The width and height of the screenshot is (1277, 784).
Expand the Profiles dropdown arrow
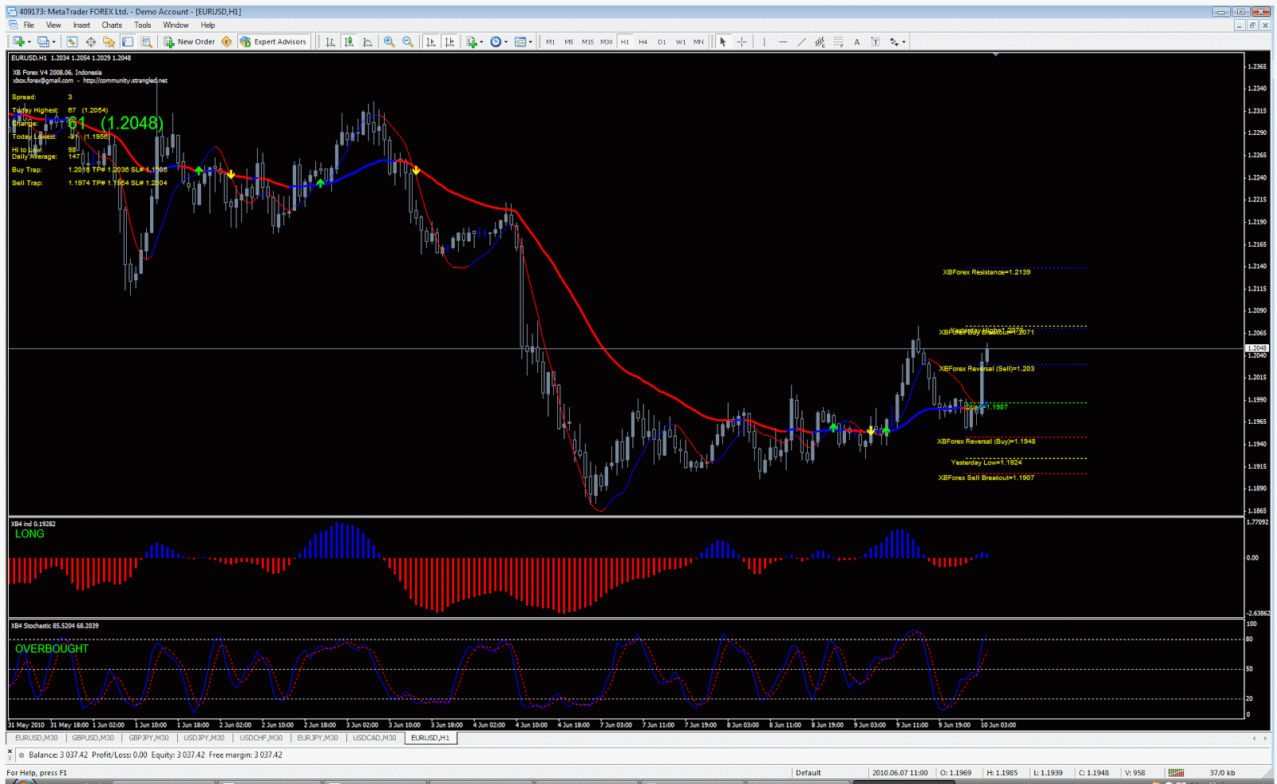coord(53,42)
